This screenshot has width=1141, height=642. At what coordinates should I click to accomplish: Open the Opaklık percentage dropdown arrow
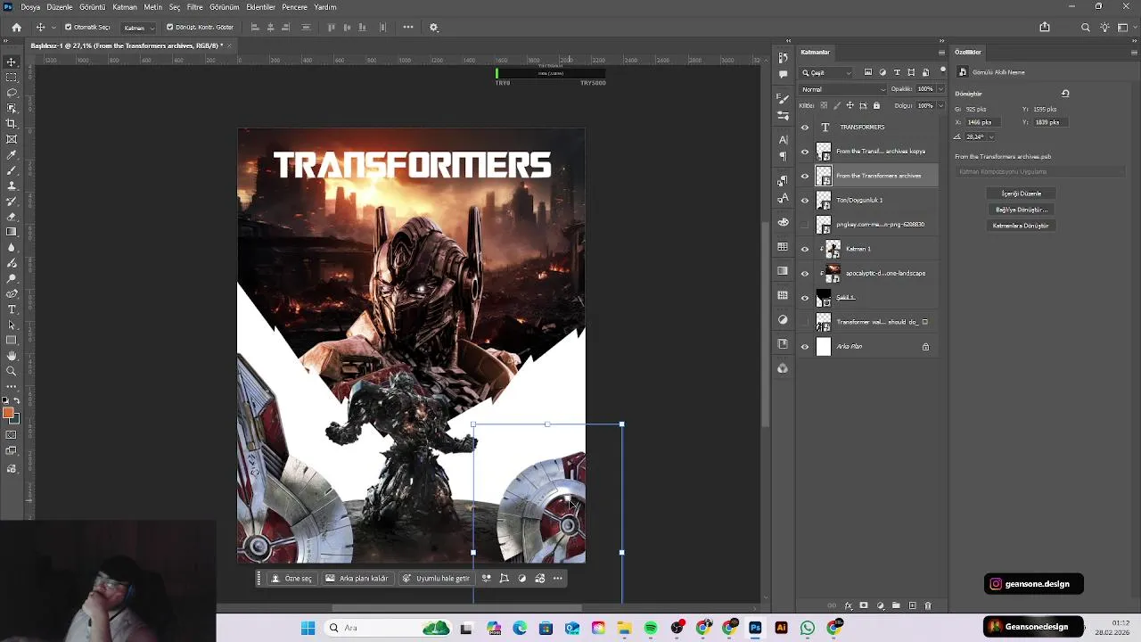point(940,89)
